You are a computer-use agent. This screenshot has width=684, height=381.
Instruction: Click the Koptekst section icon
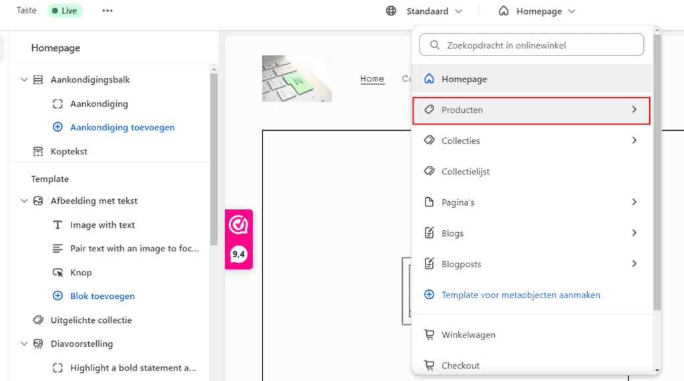tap(38, 152)
